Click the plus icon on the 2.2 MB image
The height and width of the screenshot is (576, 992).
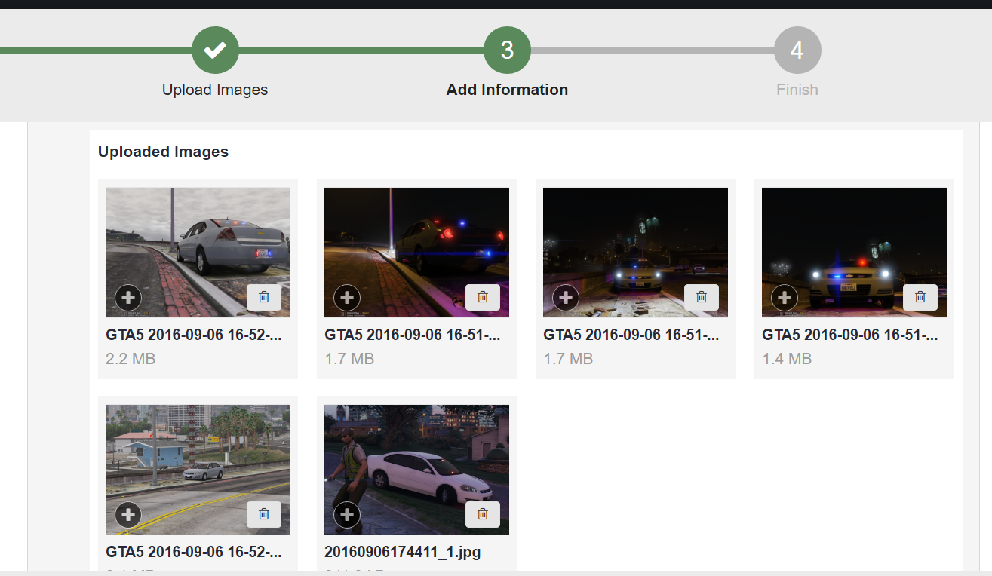pyautogui.click(x=128, y=298)
